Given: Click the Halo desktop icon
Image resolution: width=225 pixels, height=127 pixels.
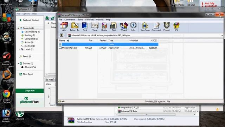Looking at the screenshot, I should pos(6,38).
